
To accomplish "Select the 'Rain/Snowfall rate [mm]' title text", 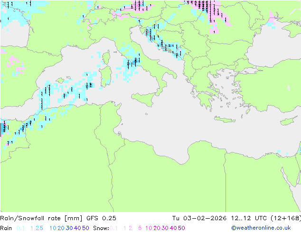I will tap(41, 218).
